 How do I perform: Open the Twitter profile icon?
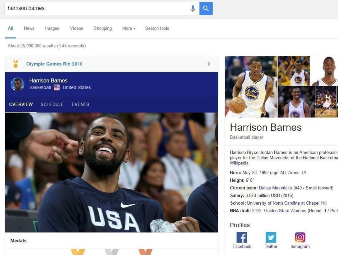click(271, 237)
